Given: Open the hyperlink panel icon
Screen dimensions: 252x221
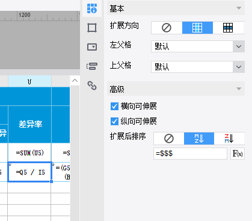Looking at the screenshot, I should pyautogui.click(x=92, y=86).
